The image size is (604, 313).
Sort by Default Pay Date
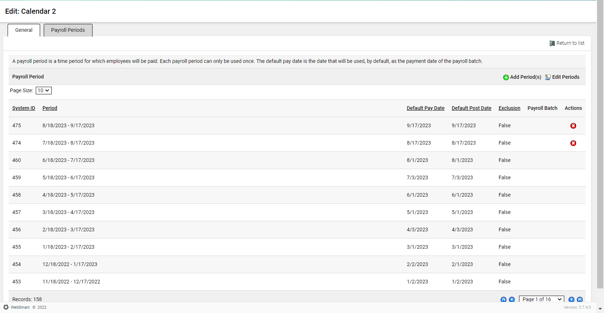coord(425,108)
